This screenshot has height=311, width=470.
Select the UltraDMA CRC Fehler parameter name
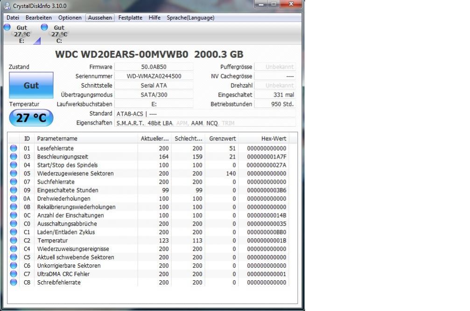[x=63, y=274]
